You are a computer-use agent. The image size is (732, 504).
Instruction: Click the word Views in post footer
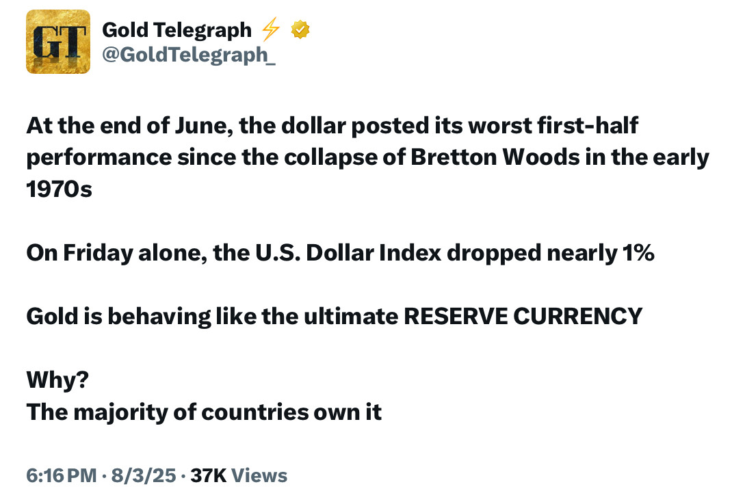(x=259, y=475)
